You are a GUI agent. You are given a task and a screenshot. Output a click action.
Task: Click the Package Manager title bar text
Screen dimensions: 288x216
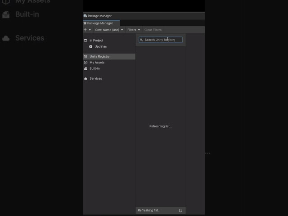[x=99, y=16]
